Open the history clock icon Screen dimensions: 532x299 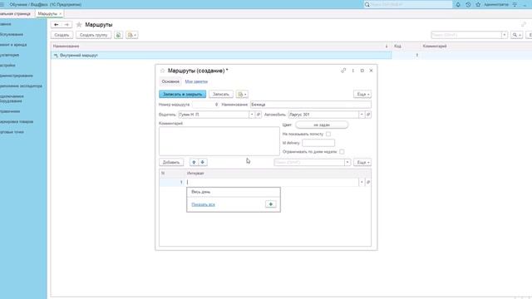coord(468,4)
